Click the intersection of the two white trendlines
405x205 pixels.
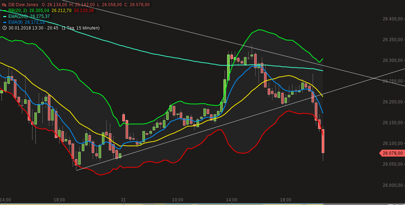374,78
